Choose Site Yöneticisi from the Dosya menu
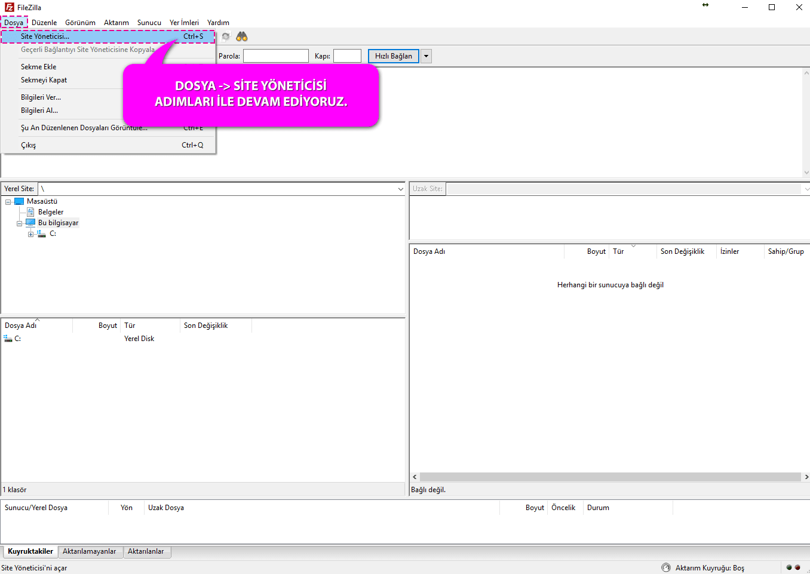810x574 pixels. pyautogui.click(x=45, y=36)
